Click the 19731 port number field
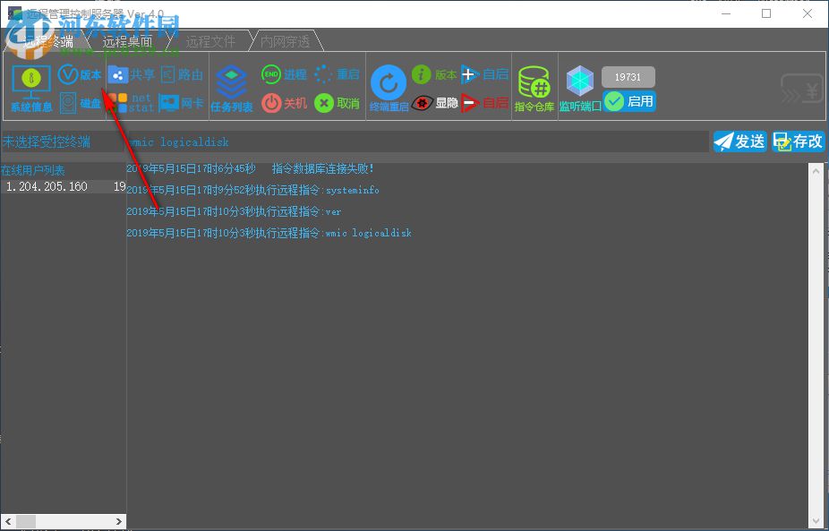 coord(628,77)
